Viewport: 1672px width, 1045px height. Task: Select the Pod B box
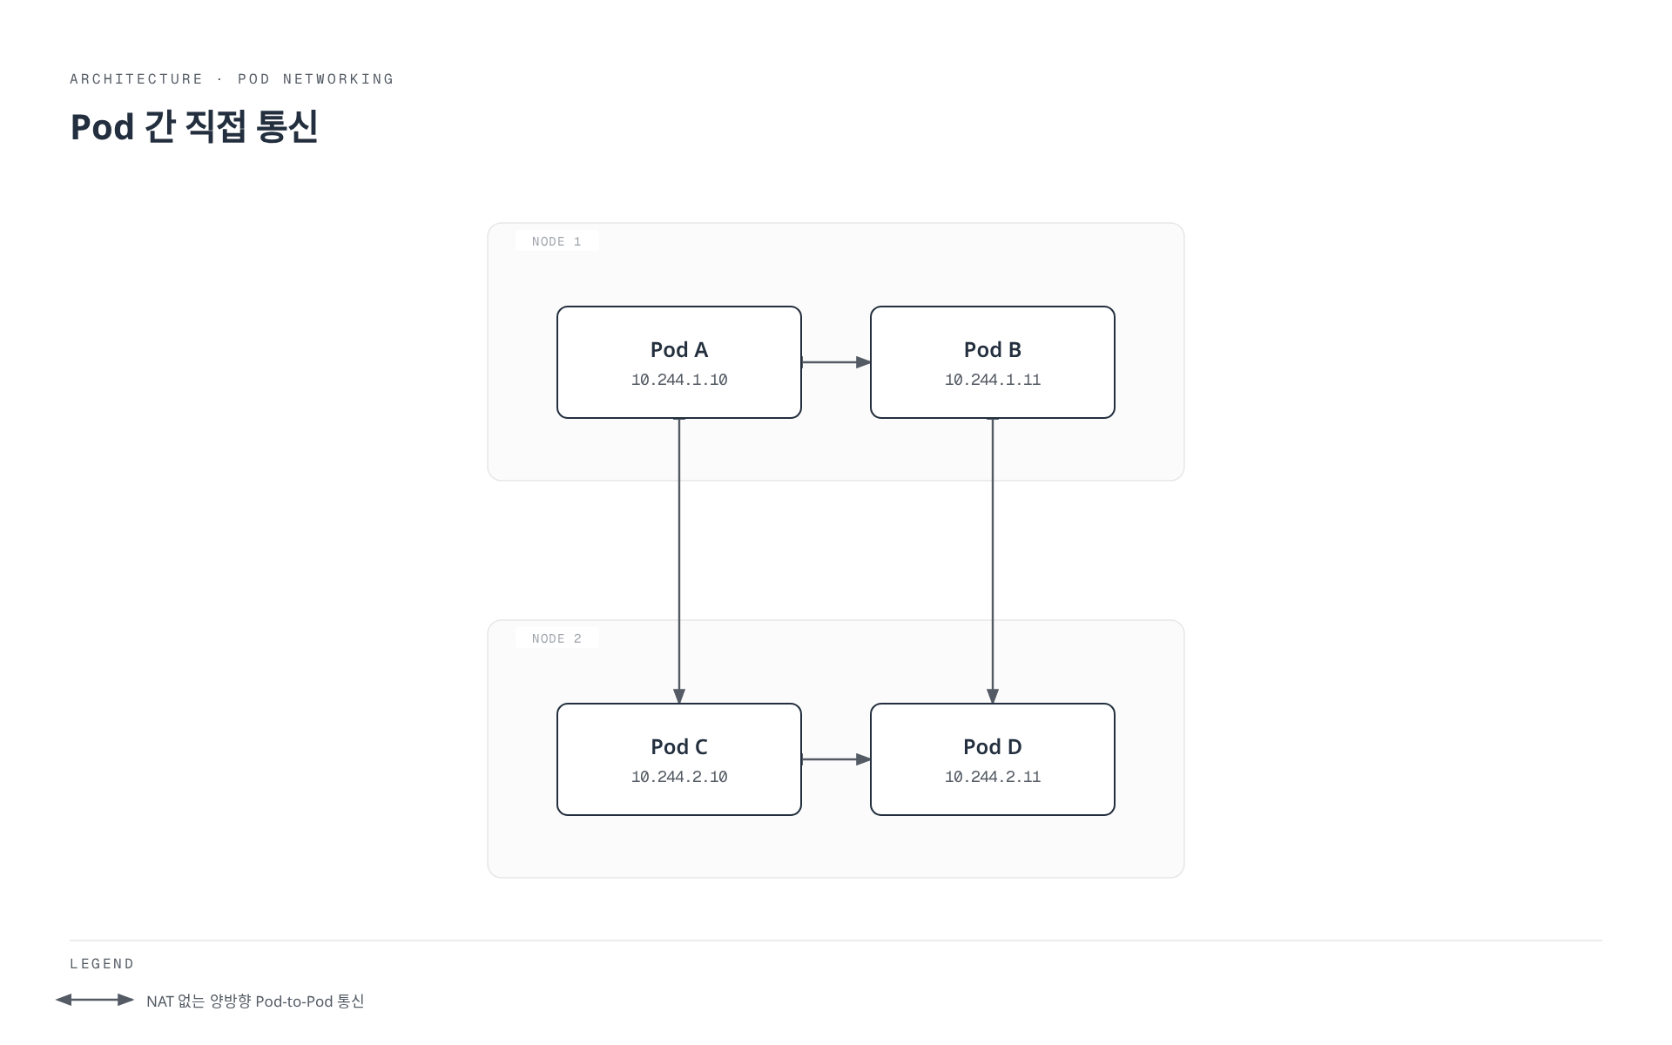993,362
